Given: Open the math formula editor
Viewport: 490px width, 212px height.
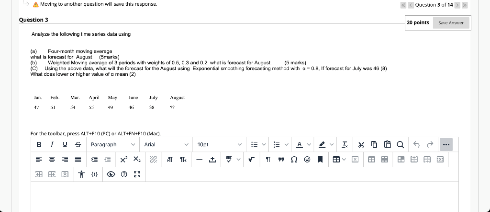Looking at the screenshot, I should pos(252,160).
